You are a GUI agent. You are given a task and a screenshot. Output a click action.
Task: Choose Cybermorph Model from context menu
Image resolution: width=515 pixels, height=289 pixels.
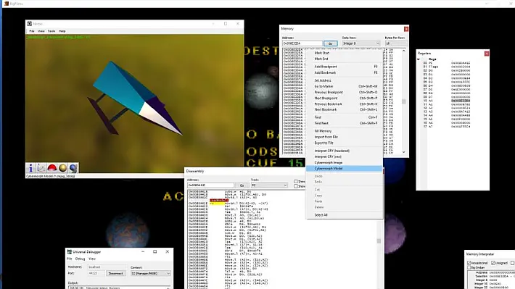point(344,168)
